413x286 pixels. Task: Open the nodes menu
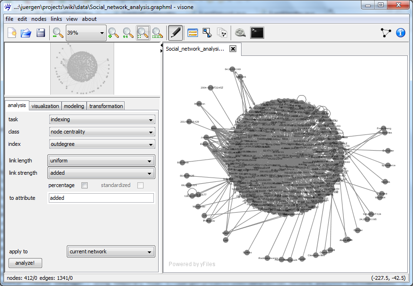pos(39,19)
